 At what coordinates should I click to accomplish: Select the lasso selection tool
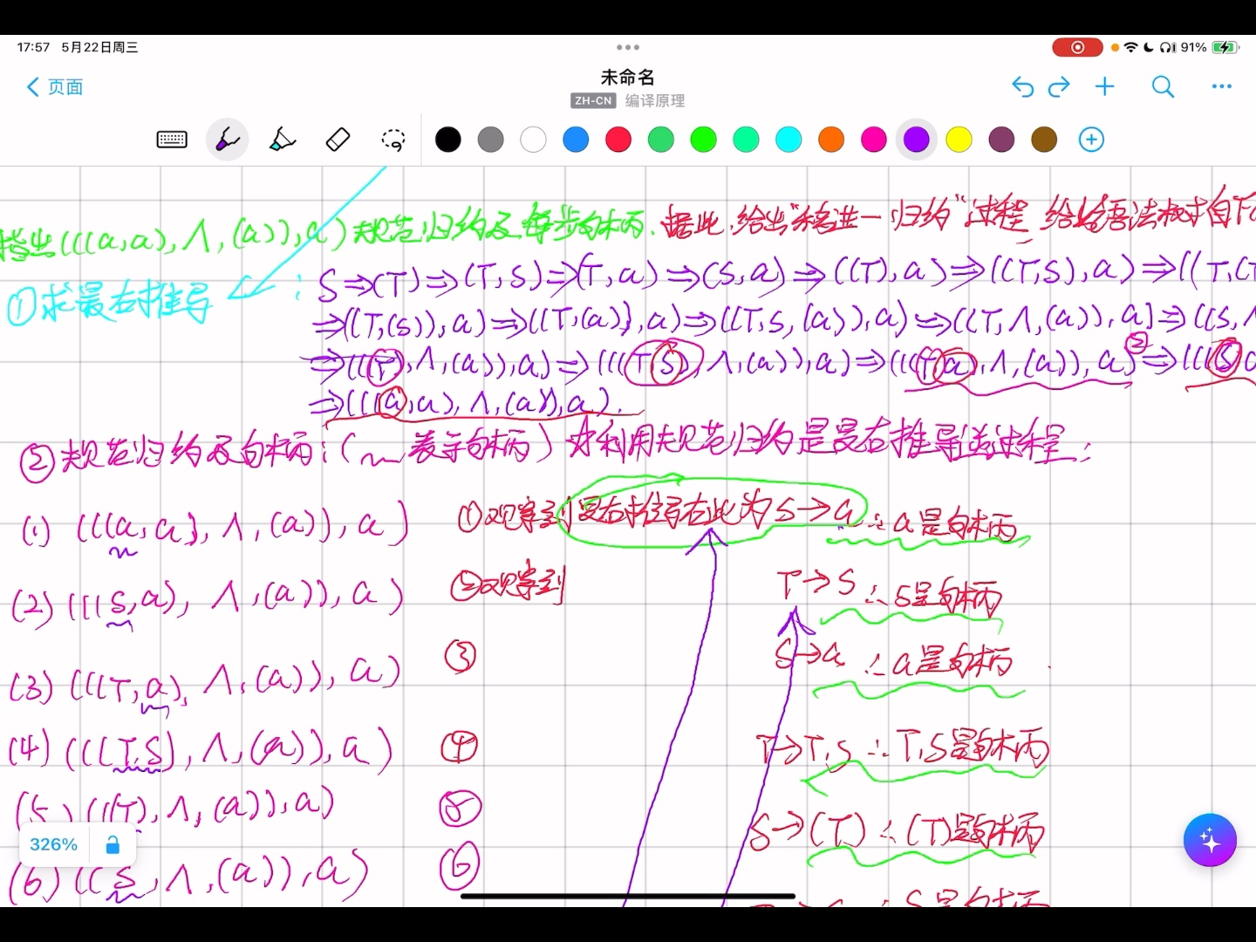[393, 140]
